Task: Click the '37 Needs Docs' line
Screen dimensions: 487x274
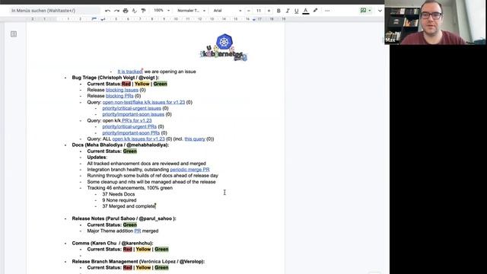Action: (x=119, y=194)
